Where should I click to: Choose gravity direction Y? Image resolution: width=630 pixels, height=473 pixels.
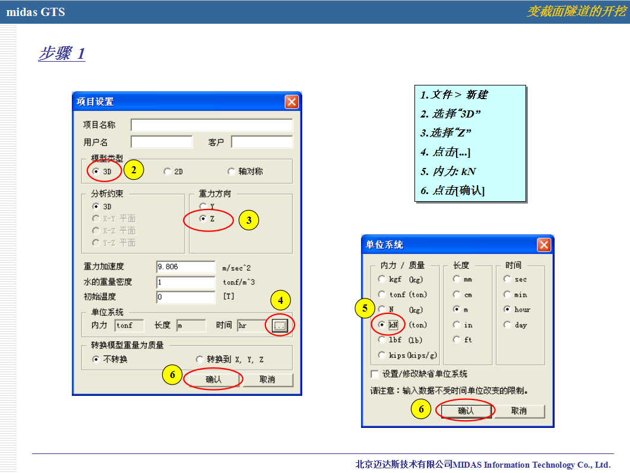203,207
